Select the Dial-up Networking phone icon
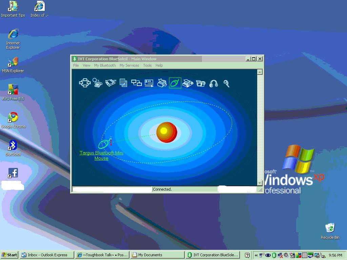347x260 pixels. tap(97, 83)
